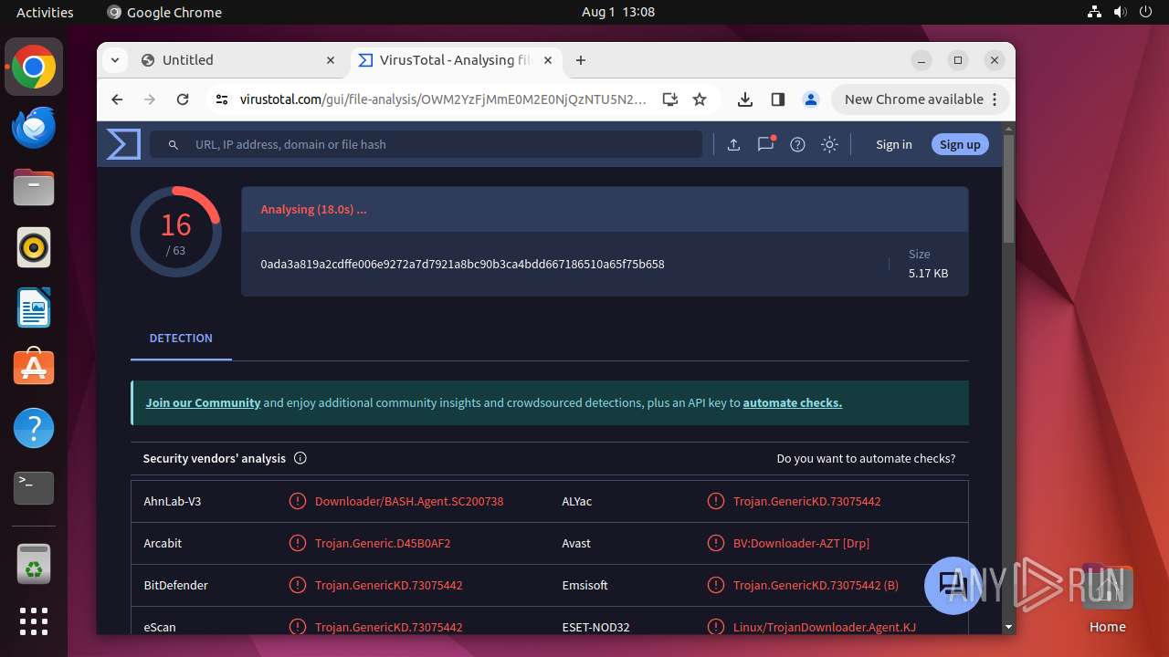
Task: Click the search magnifier icon
Action: (174, 144)
